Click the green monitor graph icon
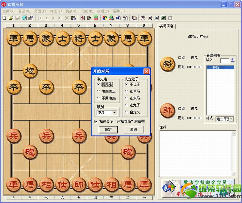Screen dimensions: 242x203 [x=163, y=18]
